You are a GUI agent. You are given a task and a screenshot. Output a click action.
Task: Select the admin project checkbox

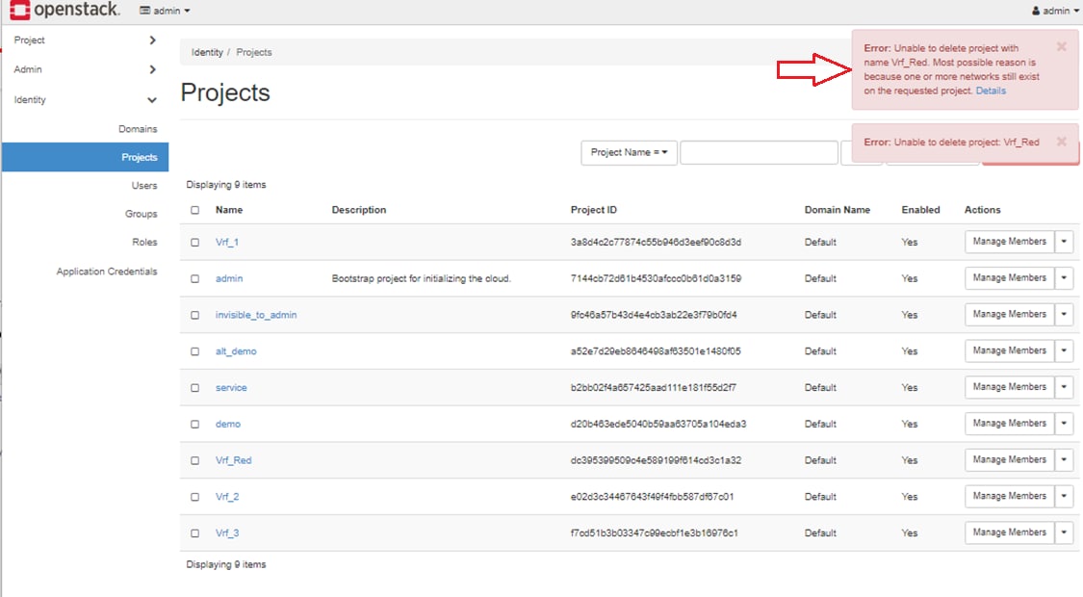point(194,278)
